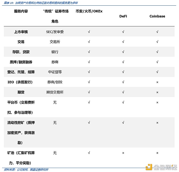Click the “传统”证券市场 column header

(x=56, y=16)
